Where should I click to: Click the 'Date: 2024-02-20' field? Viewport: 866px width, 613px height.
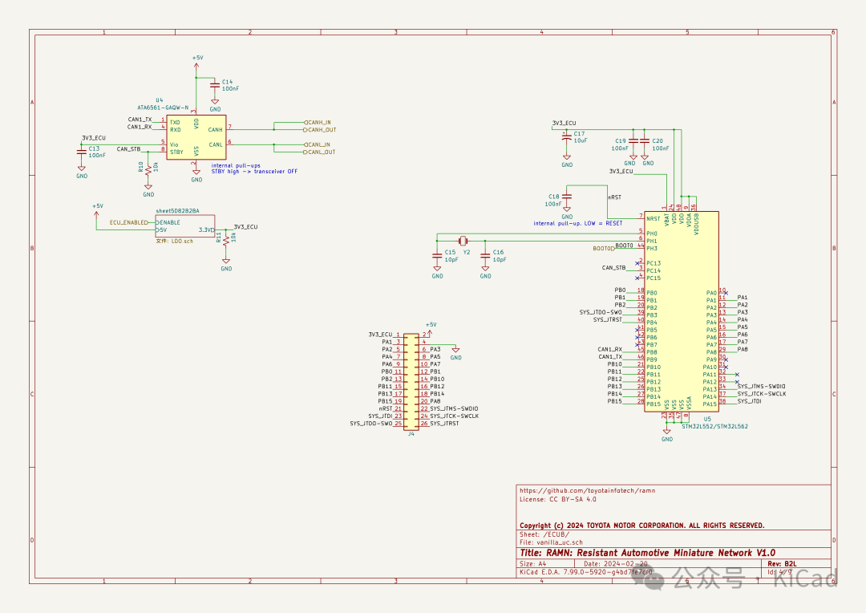point(616,564)
